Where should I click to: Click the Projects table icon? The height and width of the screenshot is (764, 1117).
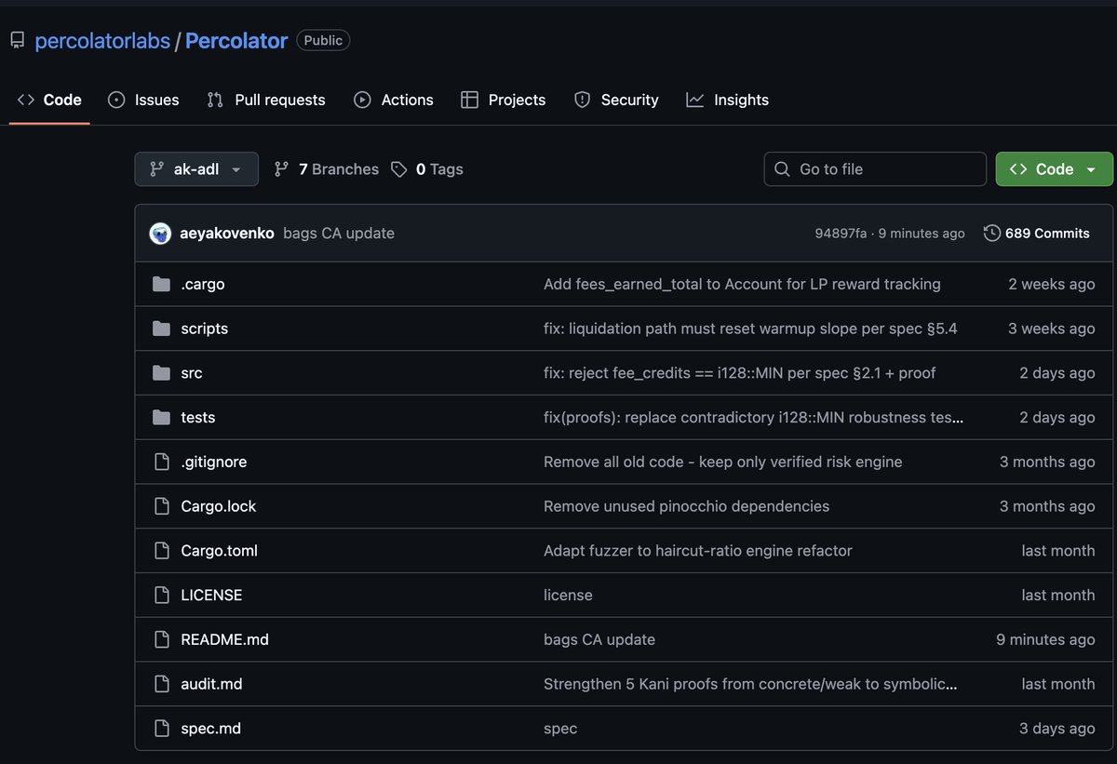(469, 100)
